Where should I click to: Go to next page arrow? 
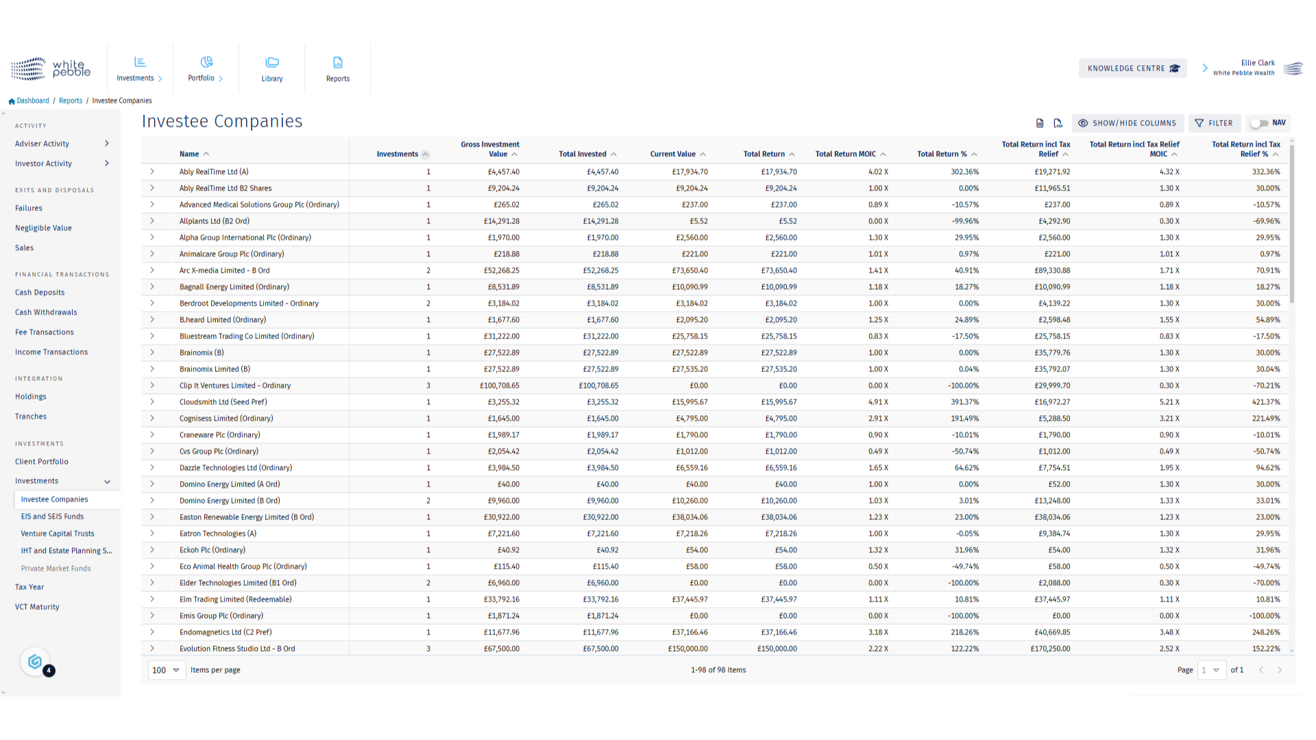point(1279,670)
